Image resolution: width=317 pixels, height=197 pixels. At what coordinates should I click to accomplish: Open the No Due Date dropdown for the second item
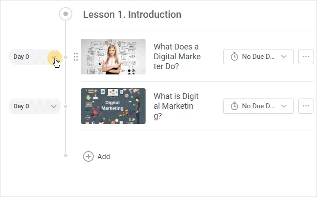click(259, 106)
